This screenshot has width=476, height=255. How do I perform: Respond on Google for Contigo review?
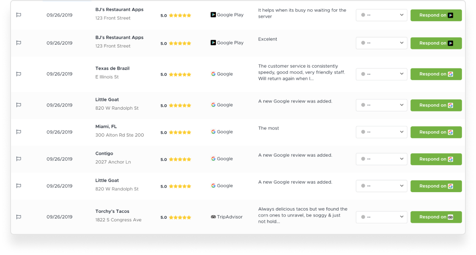436,159
